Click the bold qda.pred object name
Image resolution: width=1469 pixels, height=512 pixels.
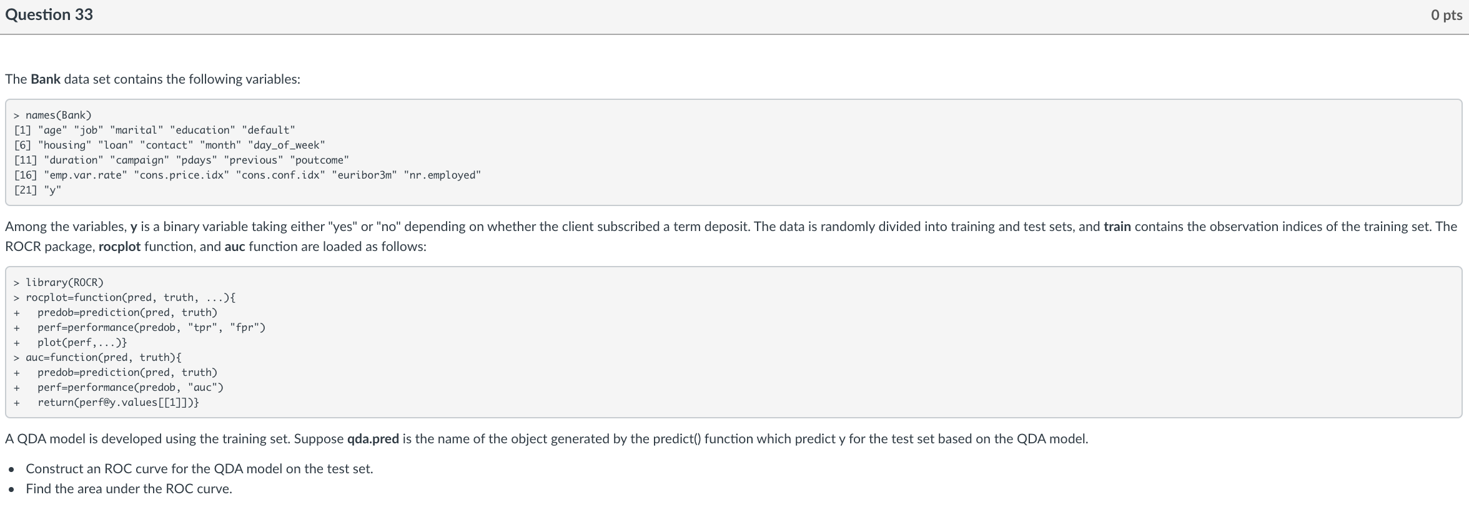click(372, 439)
